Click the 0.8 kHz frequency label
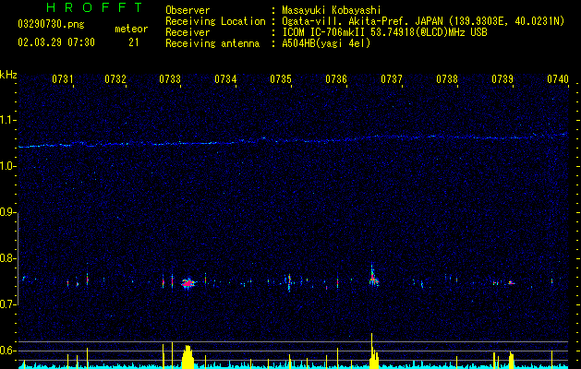The image size is (581, 369). click(8, 258)
